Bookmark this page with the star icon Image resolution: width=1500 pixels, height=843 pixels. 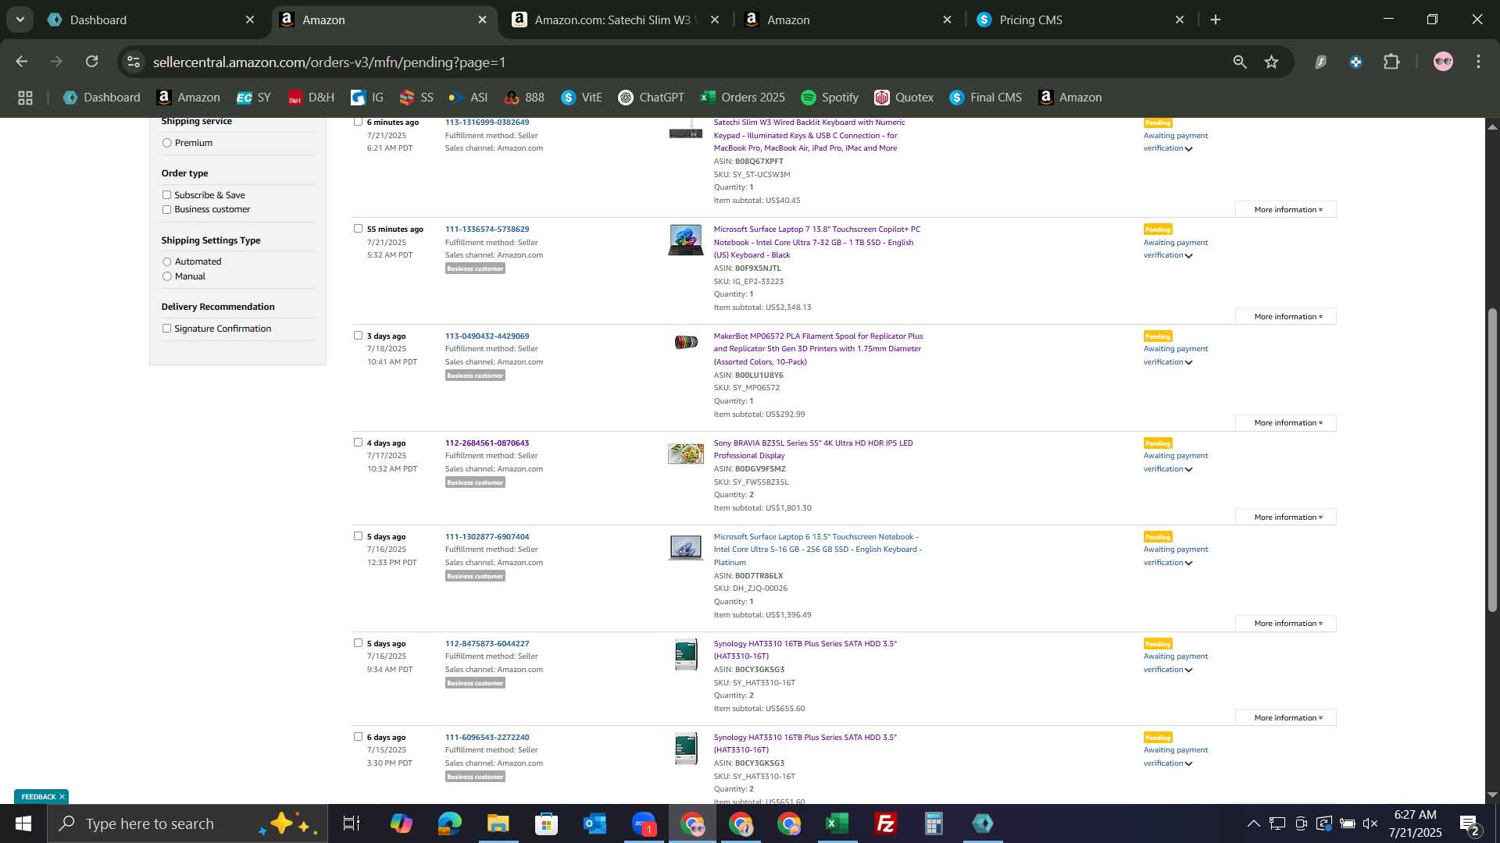tap(1272, 62)
